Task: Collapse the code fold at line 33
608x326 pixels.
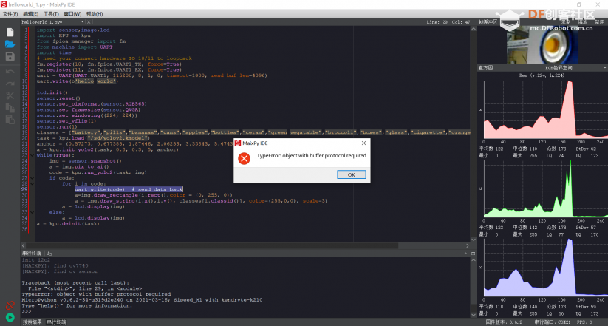Action: pyautogui.click(x=33, y=212)
